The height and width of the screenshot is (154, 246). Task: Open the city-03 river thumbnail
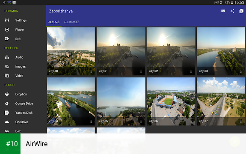(221, 51)
